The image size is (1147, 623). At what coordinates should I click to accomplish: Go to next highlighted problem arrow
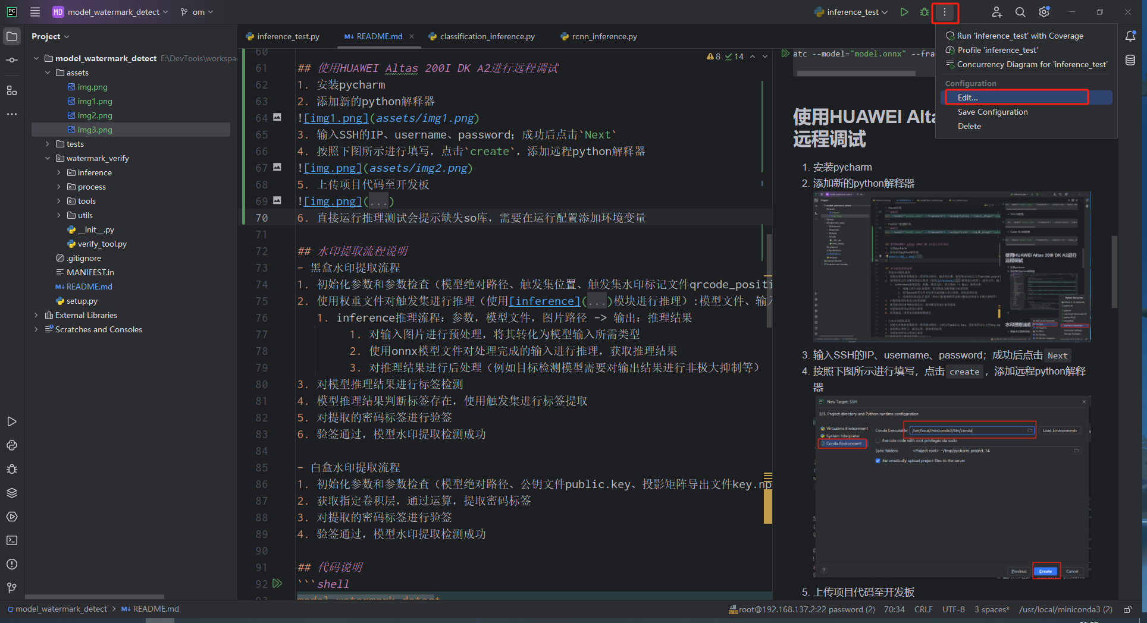(765, 56)
